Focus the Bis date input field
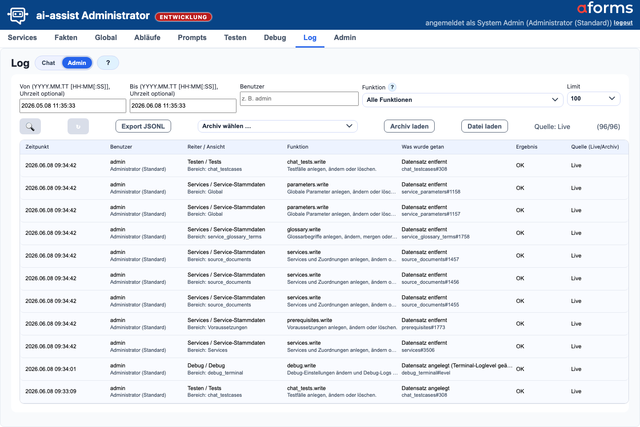Viewport: 640px width, 427px height. coord(183,106)
